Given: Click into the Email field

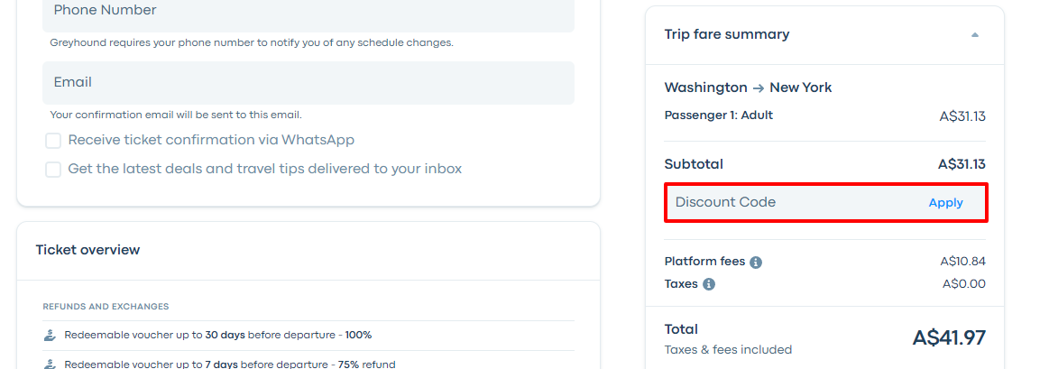Looking at the screenshot, I should 308,83.
